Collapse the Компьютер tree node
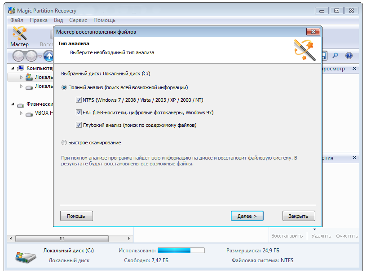Viewport: 371px width, 277px height. click(13, 68)
